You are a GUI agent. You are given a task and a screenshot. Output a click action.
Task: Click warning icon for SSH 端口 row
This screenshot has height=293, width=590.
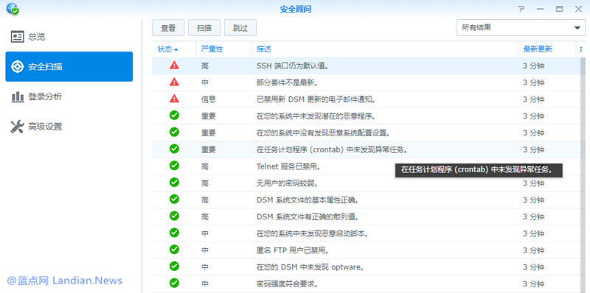[174, 66]
